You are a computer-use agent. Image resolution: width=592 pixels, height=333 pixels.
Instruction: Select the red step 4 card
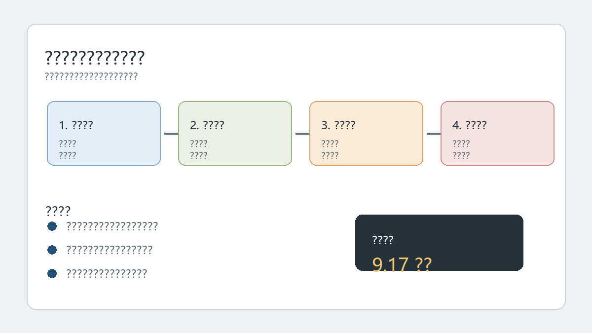pyautogui.click(x=497, y=133)
